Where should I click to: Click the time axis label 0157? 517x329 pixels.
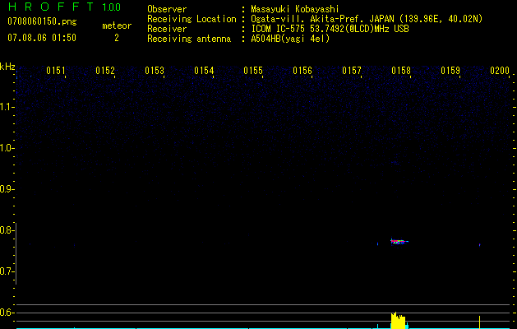(352, 71)
